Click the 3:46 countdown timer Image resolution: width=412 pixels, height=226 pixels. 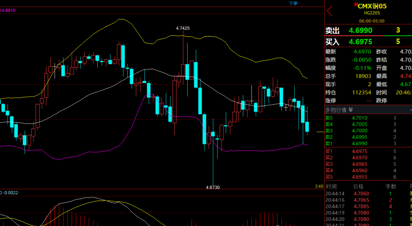pyautogui.click(x=319, y=186)
